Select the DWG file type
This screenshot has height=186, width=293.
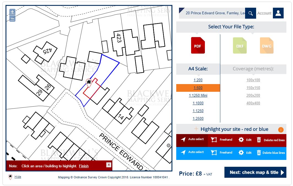click(266, 46)
